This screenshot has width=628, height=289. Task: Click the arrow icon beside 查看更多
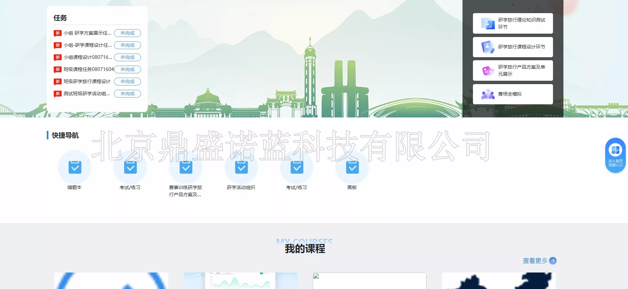tap(553, 261)
